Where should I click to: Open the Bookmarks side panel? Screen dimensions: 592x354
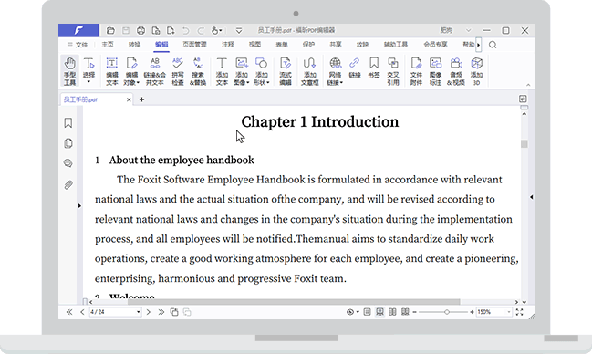[68, 123]
